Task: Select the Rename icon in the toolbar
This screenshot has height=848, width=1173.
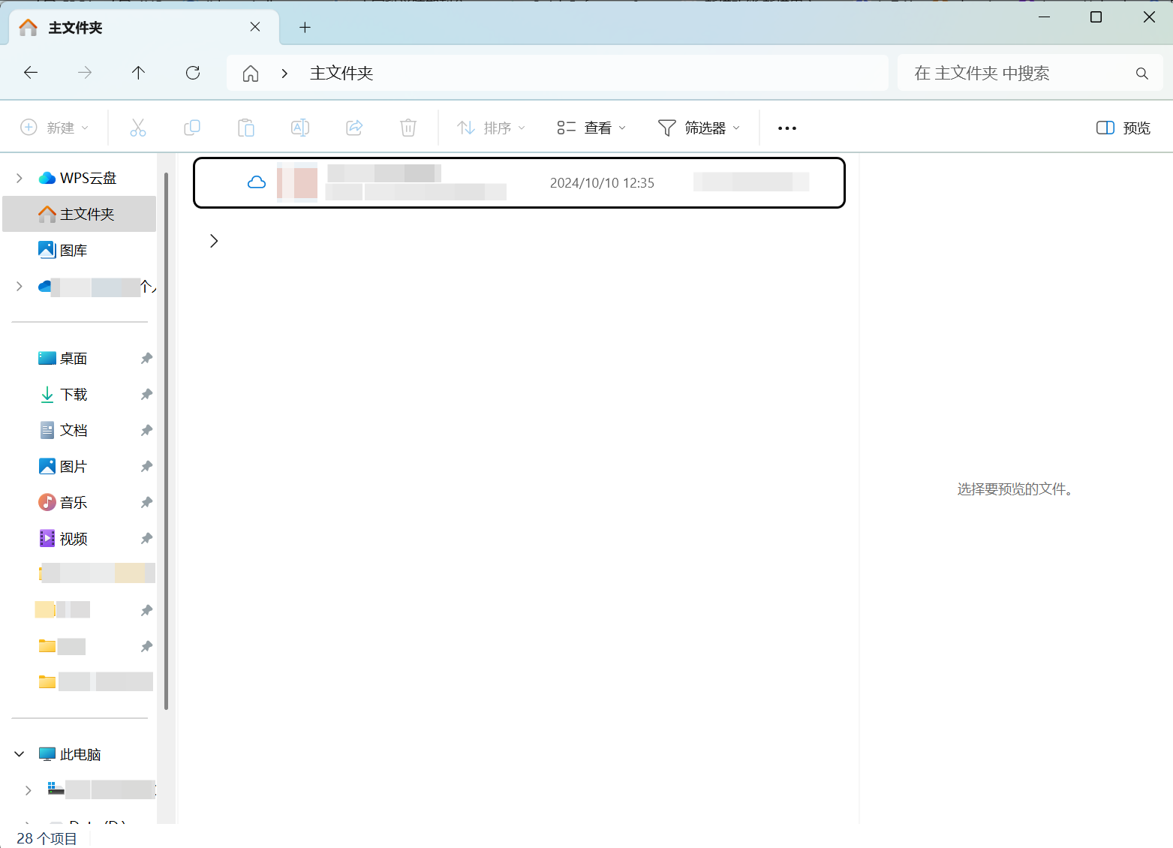Action: point(300,128)
